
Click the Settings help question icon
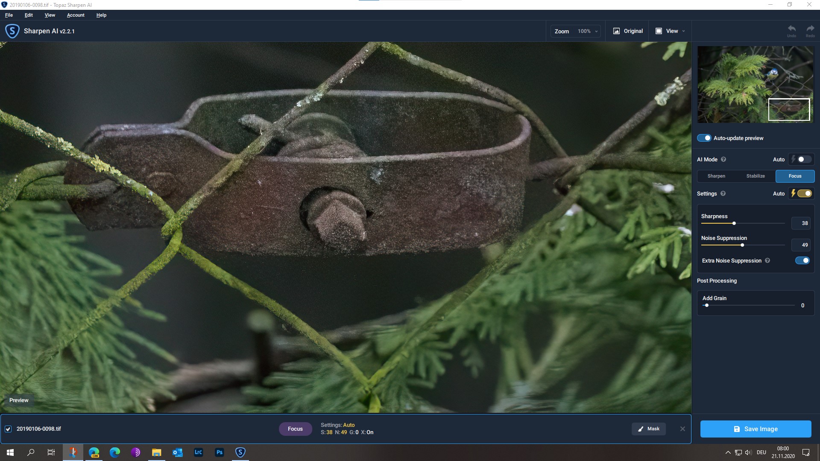[x=723, y=194]
